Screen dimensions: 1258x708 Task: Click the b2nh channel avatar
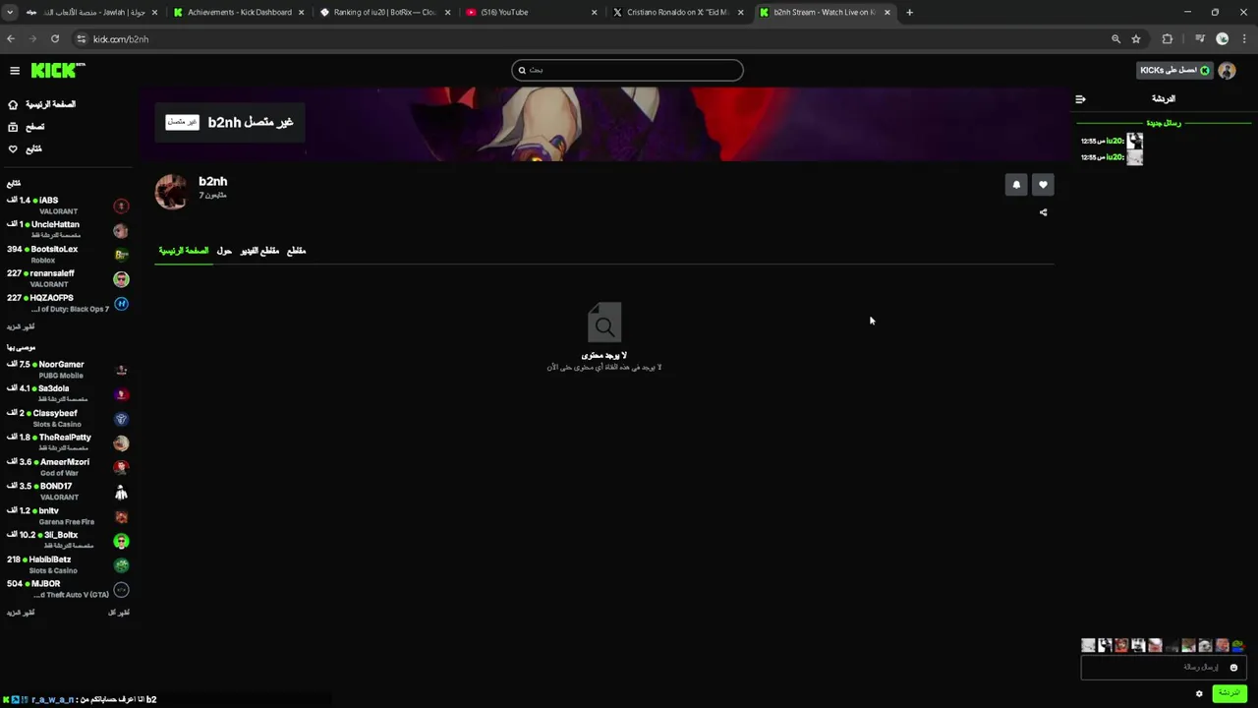(x=171, y=192)
